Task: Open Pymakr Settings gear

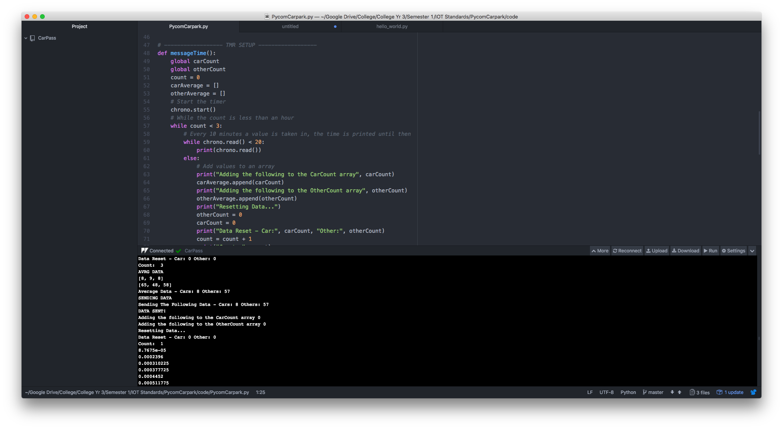Action: 733,250
